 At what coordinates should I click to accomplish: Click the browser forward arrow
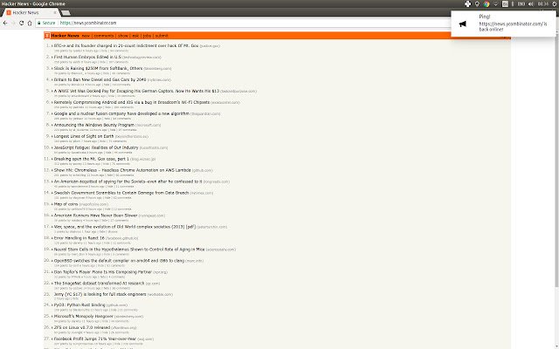coord(13,23)
